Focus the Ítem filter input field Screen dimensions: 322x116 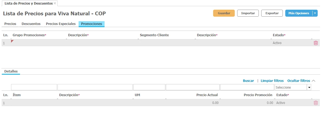click(x=34, y=87)
